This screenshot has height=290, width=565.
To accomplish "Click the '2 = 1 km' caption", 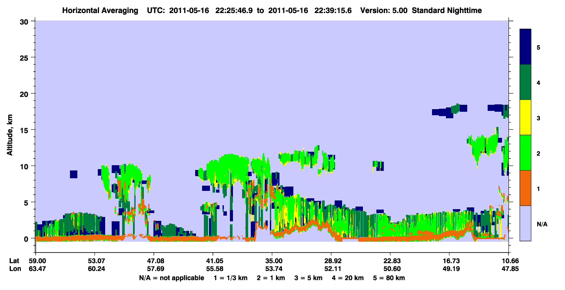I will click(x=270, y=278).
